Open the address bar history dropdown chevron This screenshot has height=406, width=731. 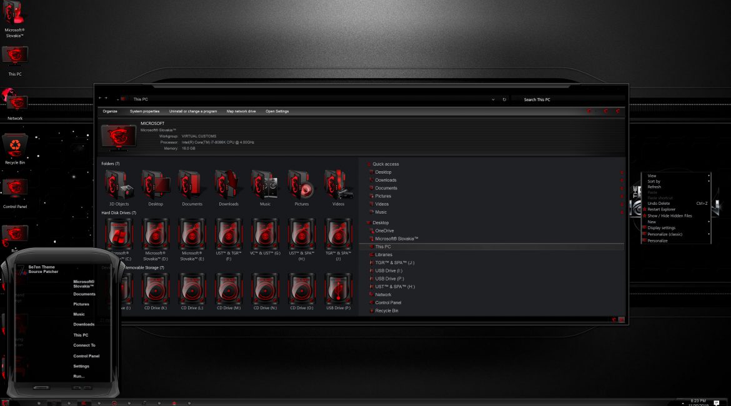[x=493, y=99]
